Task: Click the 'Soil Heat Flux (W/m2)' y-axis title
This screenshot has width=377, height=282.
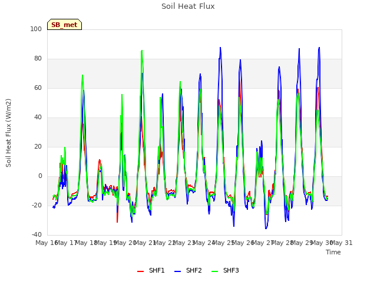Action: (x=8, y=133)
